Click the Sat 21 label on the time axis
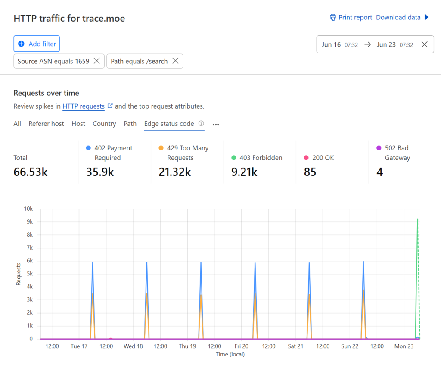Screen dimensions: 441x365 pos(295,346)
